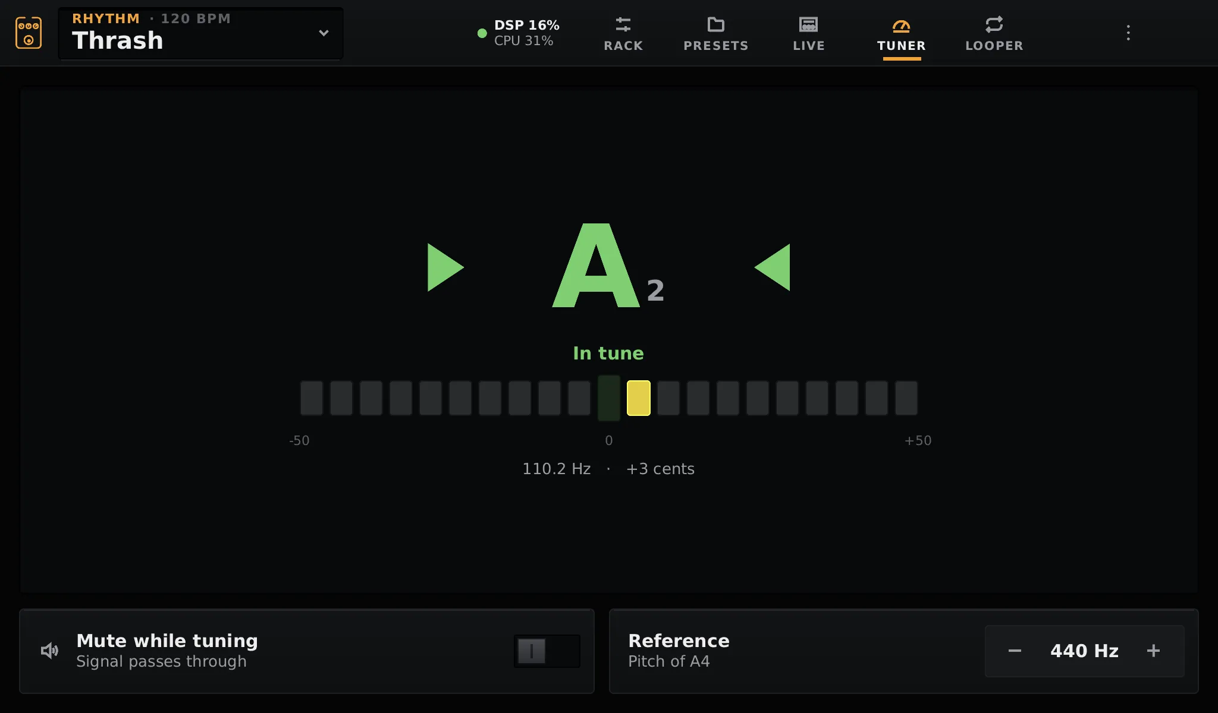Increase reference pitch with plus button
Viewport: 1218px width, 713px height.
(1153, 651)
